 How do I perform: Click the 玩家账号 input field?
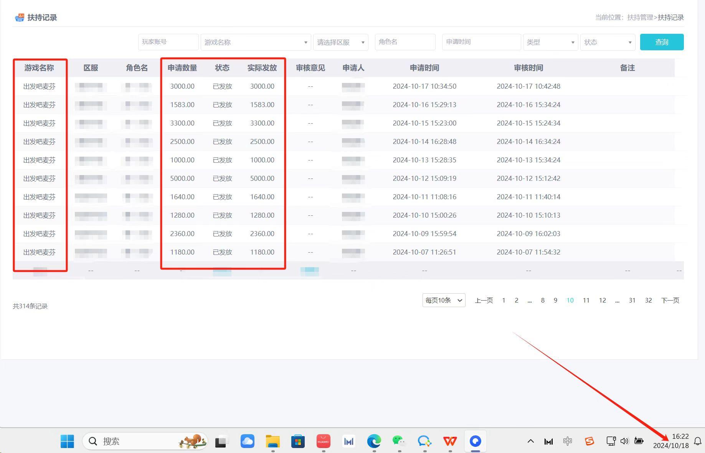(x=168, y=42)
